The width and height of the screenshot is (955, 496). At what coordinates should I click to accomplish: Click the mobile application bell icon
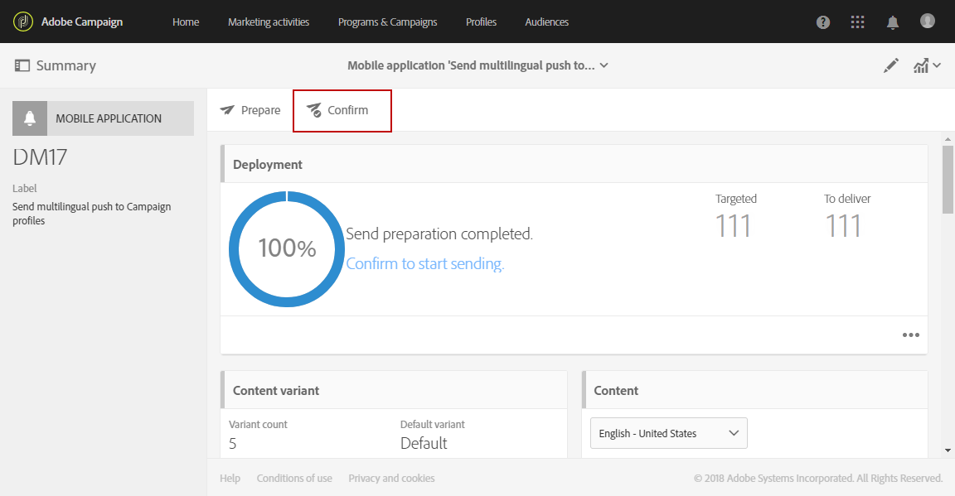pyautogui.click(x=30, y=118)
